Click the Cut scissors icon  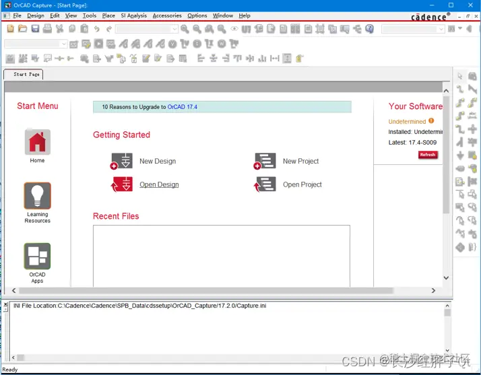59,29
